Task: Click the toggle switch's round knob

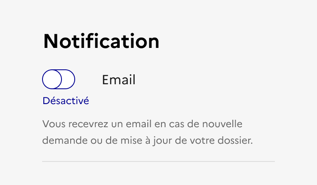Action: click(x=52, y=79)
